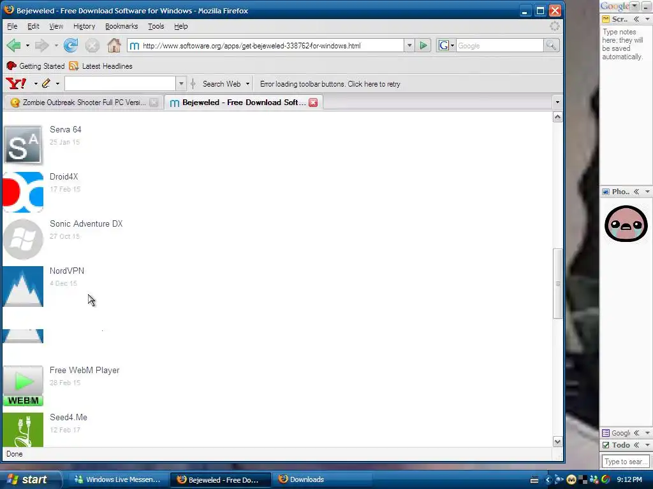Open the Seed4.Me link
The width and height of the screenshot is (653, 489).
click(68, 417)
